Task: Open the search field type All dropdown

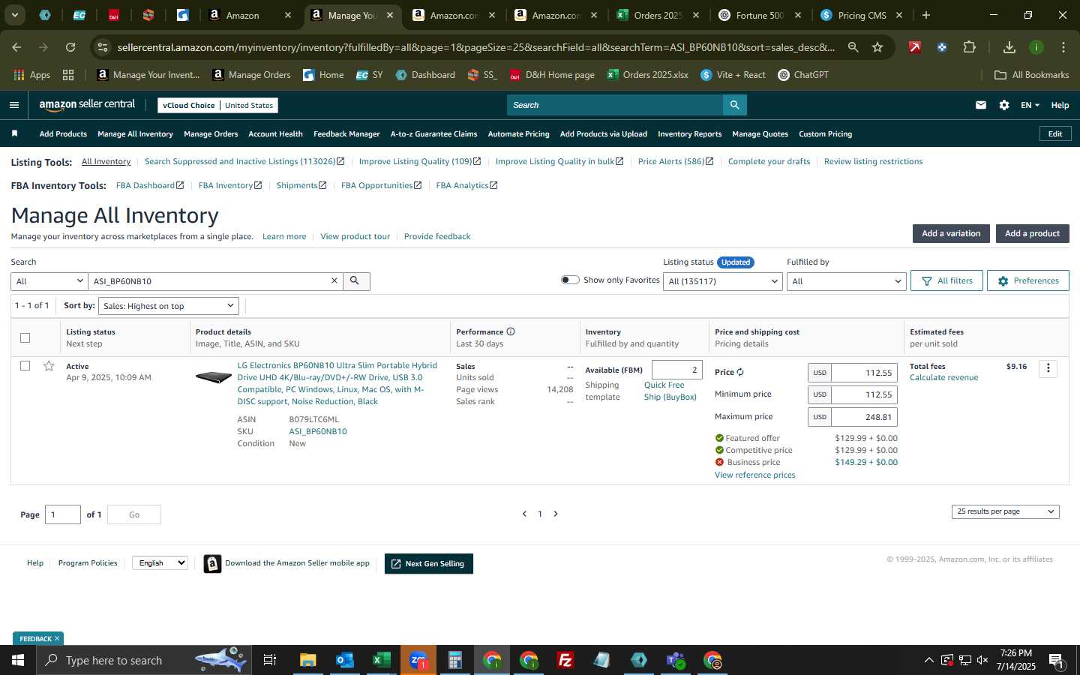Action: point(49,281)
